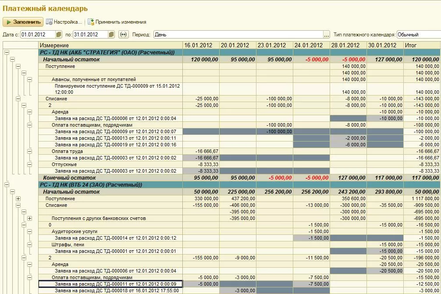Click the ellipsis button of the Период field
Screen dimensions: 441x294
pos(326,35)
